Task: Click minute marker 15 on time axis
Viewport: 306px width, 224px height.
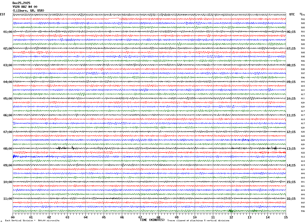Action: pyautogui.click(x=286, y=217)
